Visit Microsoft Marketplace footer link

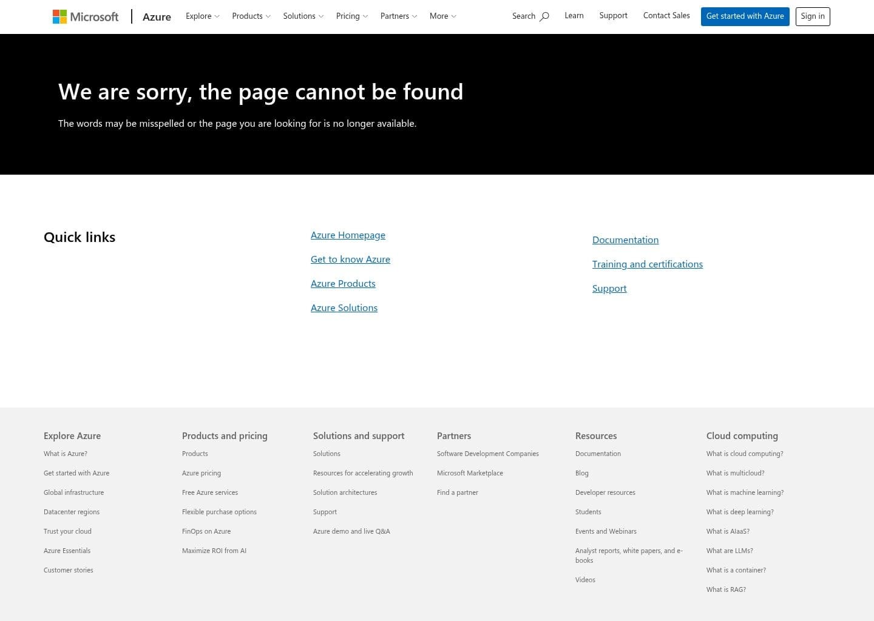470,473
